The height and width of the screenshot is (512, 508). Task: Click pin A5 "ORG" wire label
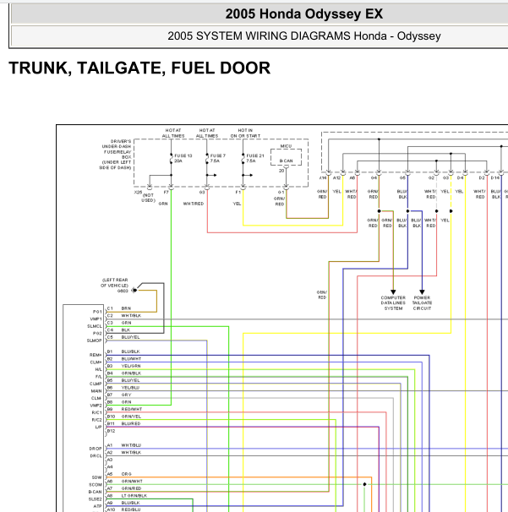(x=126, y=474)
